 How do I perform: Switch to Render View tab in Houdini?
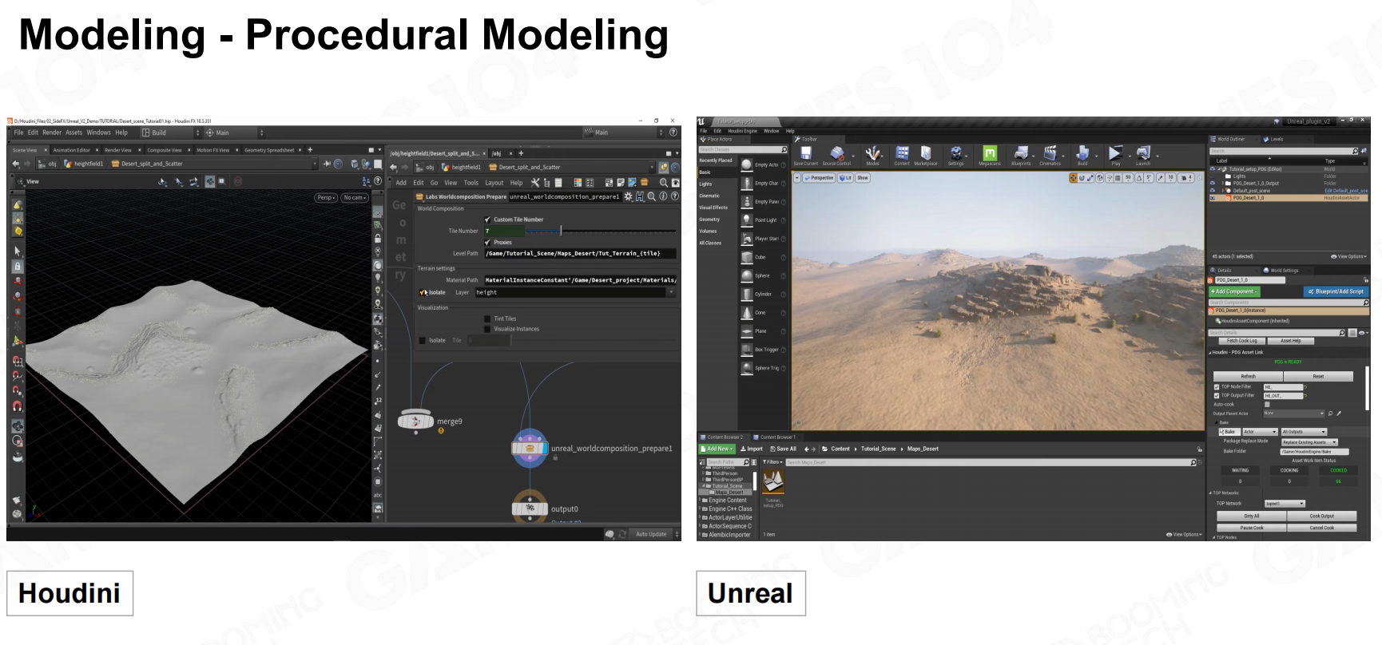117,150
